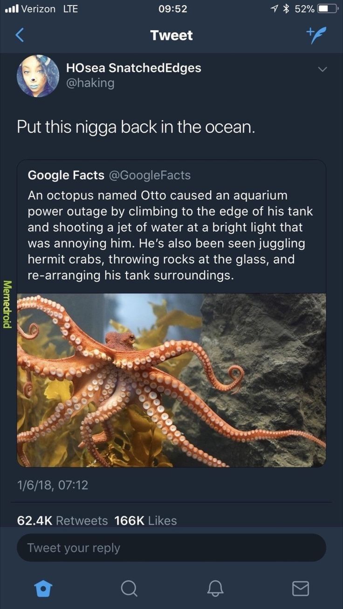The width and height of the screenshot is (343, 609).
Task: Tap the Tweet header title
Action: coord(171,35)
